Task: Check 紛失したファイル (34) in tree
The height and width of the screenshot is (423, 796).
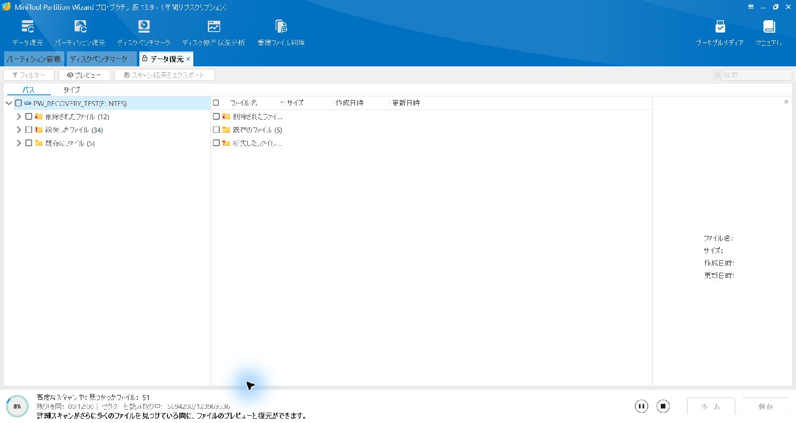Action: pyautogui.click(x=29, y=130)
